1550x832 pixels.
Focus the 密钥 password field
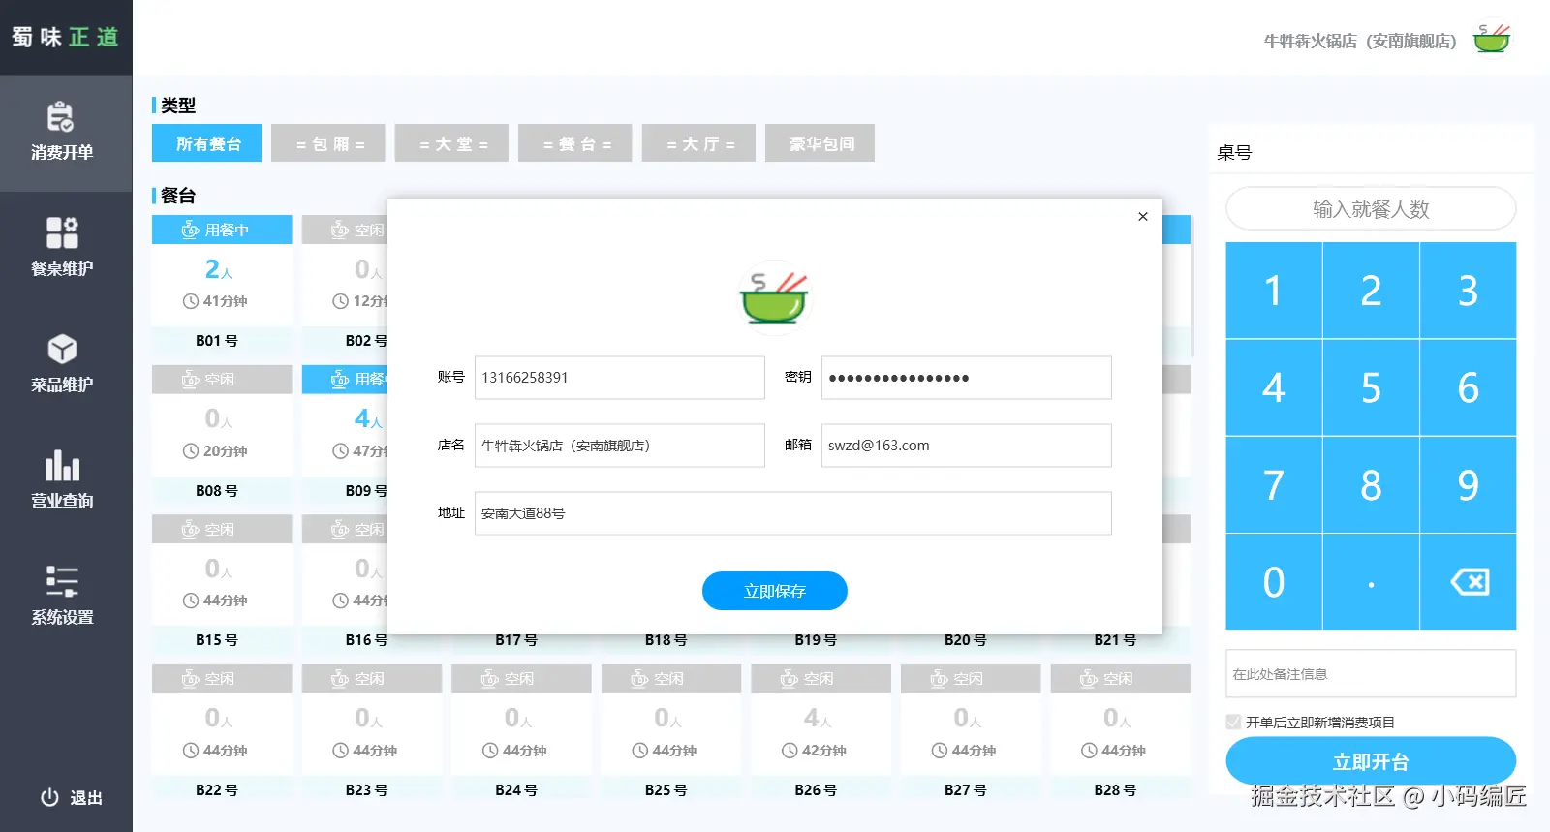click(x=967, y=378)
